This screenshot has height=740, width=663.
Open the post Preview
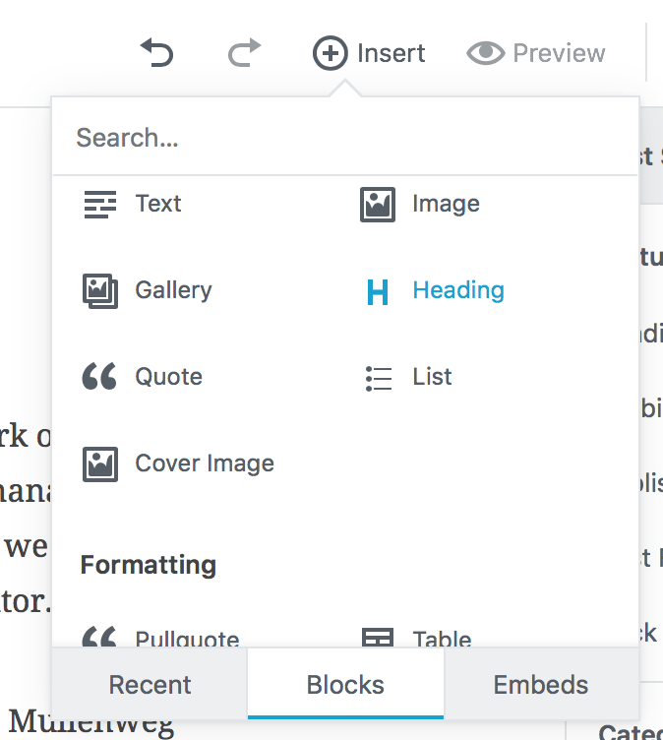(x=536, y=52)
